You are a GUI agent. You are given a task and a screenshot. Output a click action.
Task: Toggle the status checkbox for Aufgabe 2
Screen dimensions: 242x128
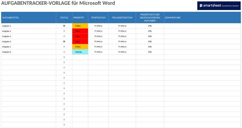(64, 31)
